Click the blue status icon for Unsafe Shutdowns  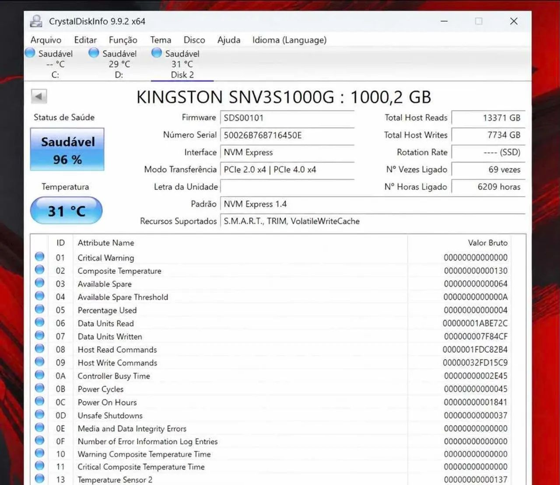tap(40, 414)
